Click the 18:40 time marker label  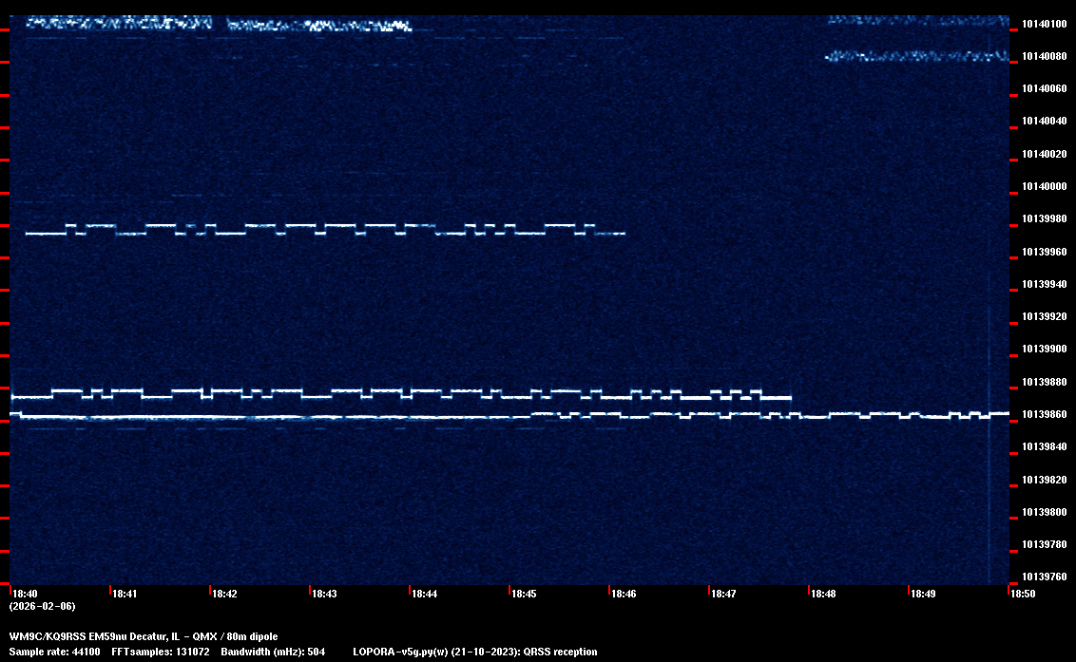(x=25, y=594)
